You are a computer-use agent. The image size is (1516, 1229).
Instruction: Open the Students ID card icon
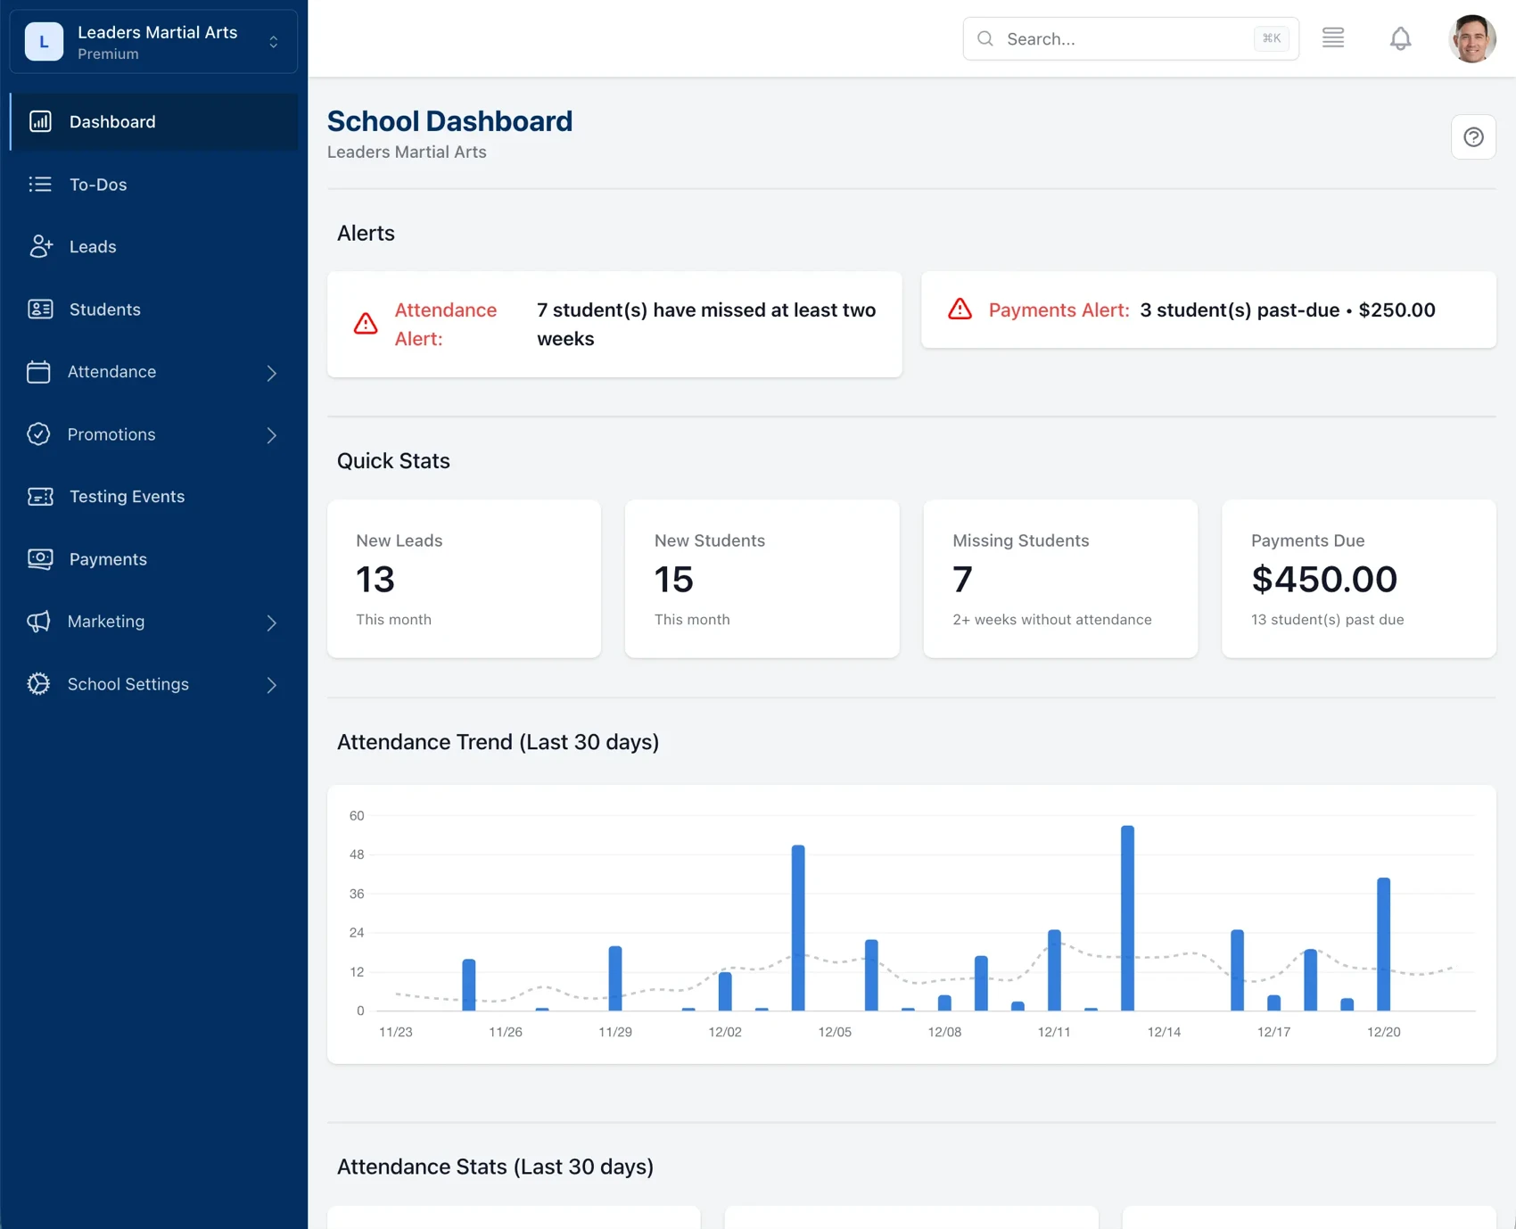40,309
